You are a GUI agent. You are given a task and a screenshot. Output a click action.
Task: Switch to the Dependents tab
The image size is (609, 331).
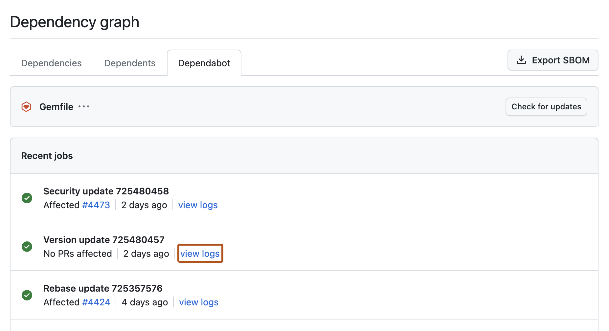(x=130, y=63)
